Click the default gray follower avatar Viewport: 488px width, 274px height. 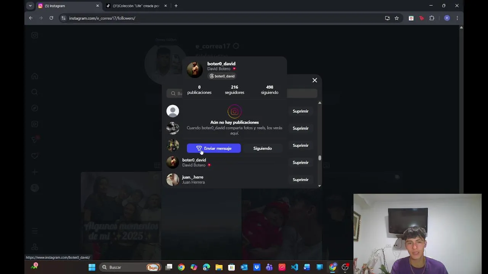click(x=173, y=111)
